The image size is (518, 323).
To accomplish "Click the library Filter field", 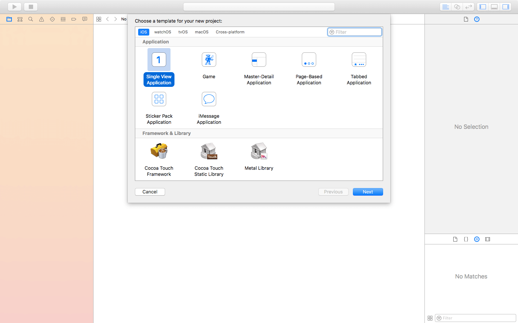I will pyautogui.click(x=476, y=318).
